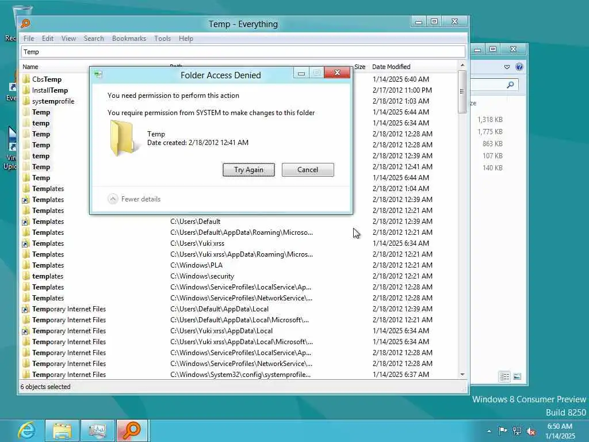Click the date 2/18/2012 1:04 AM
589x442 pixels.
(x=401, y=189)
